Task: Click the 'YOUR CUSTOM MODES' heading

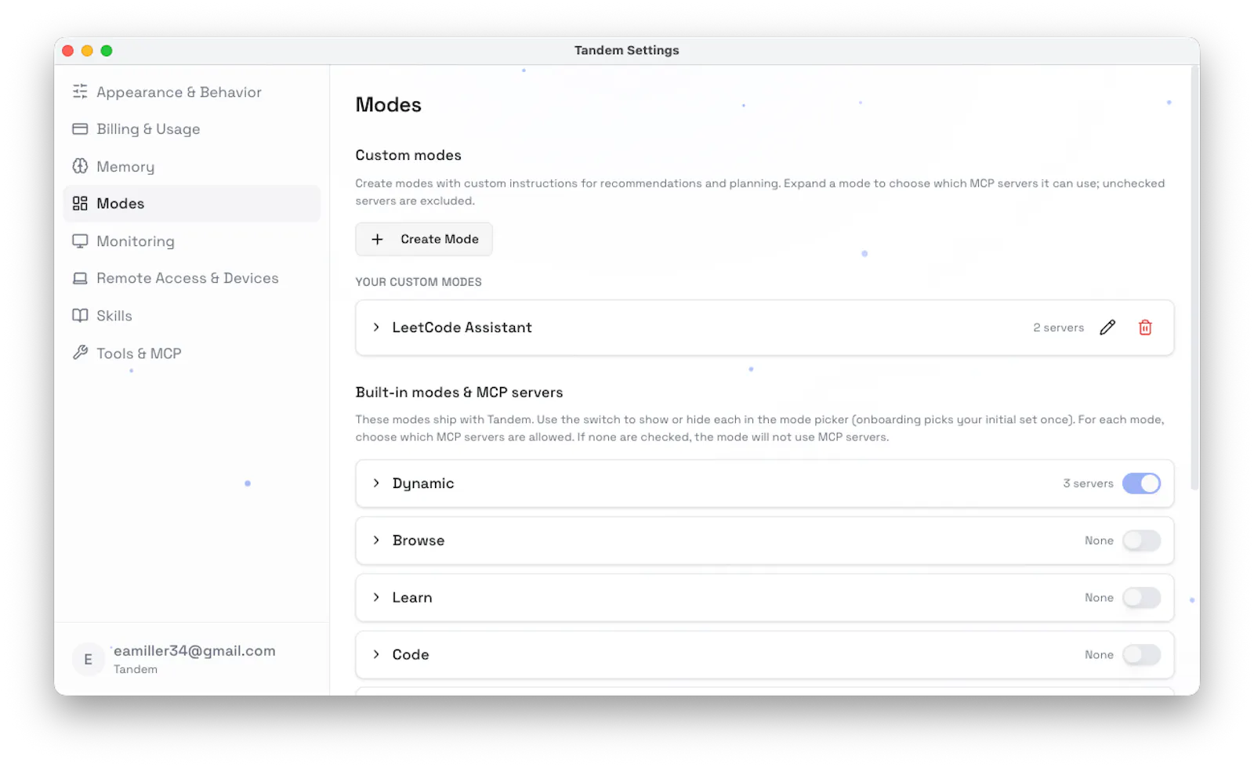Action: pyautogui.click(x=419, y=282)
